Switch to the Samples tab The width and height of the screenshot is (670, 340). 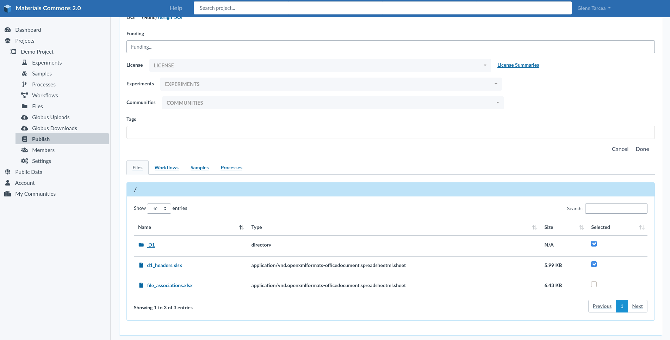coord(199,168)
